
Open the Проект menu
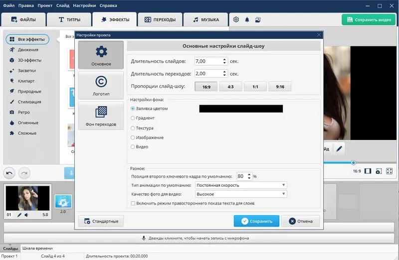tap(45, 5)
